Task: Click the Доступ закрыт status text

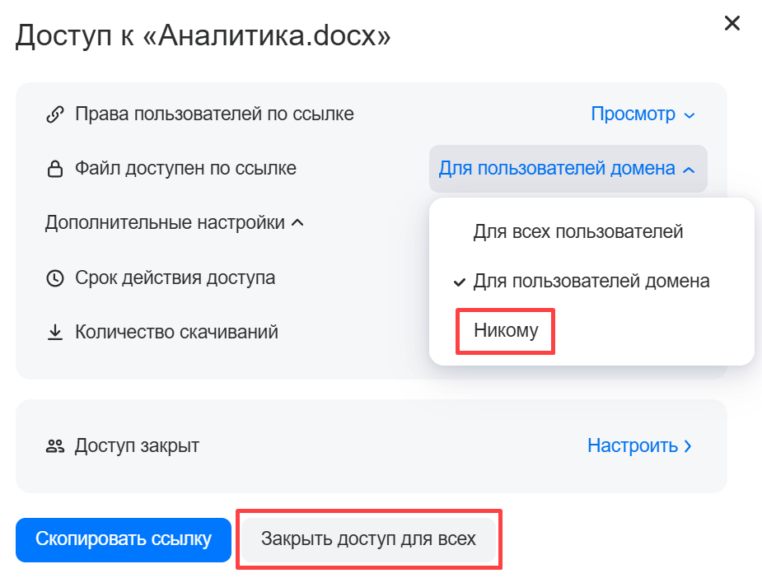Action: click(x=137, y=446)
